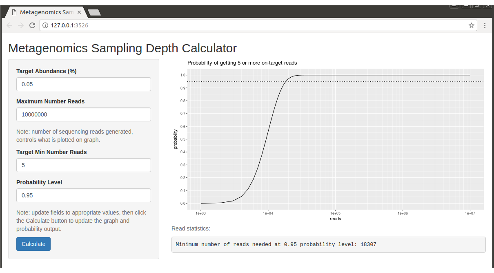Click the 1e+04 x-axis tick label

click(268, 213)
